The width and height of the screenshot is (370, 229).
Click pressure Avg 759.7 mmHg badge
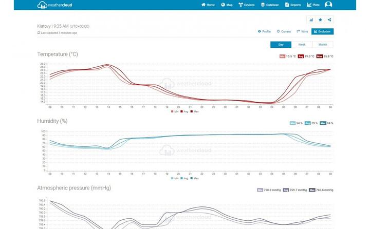click(295, 190)
